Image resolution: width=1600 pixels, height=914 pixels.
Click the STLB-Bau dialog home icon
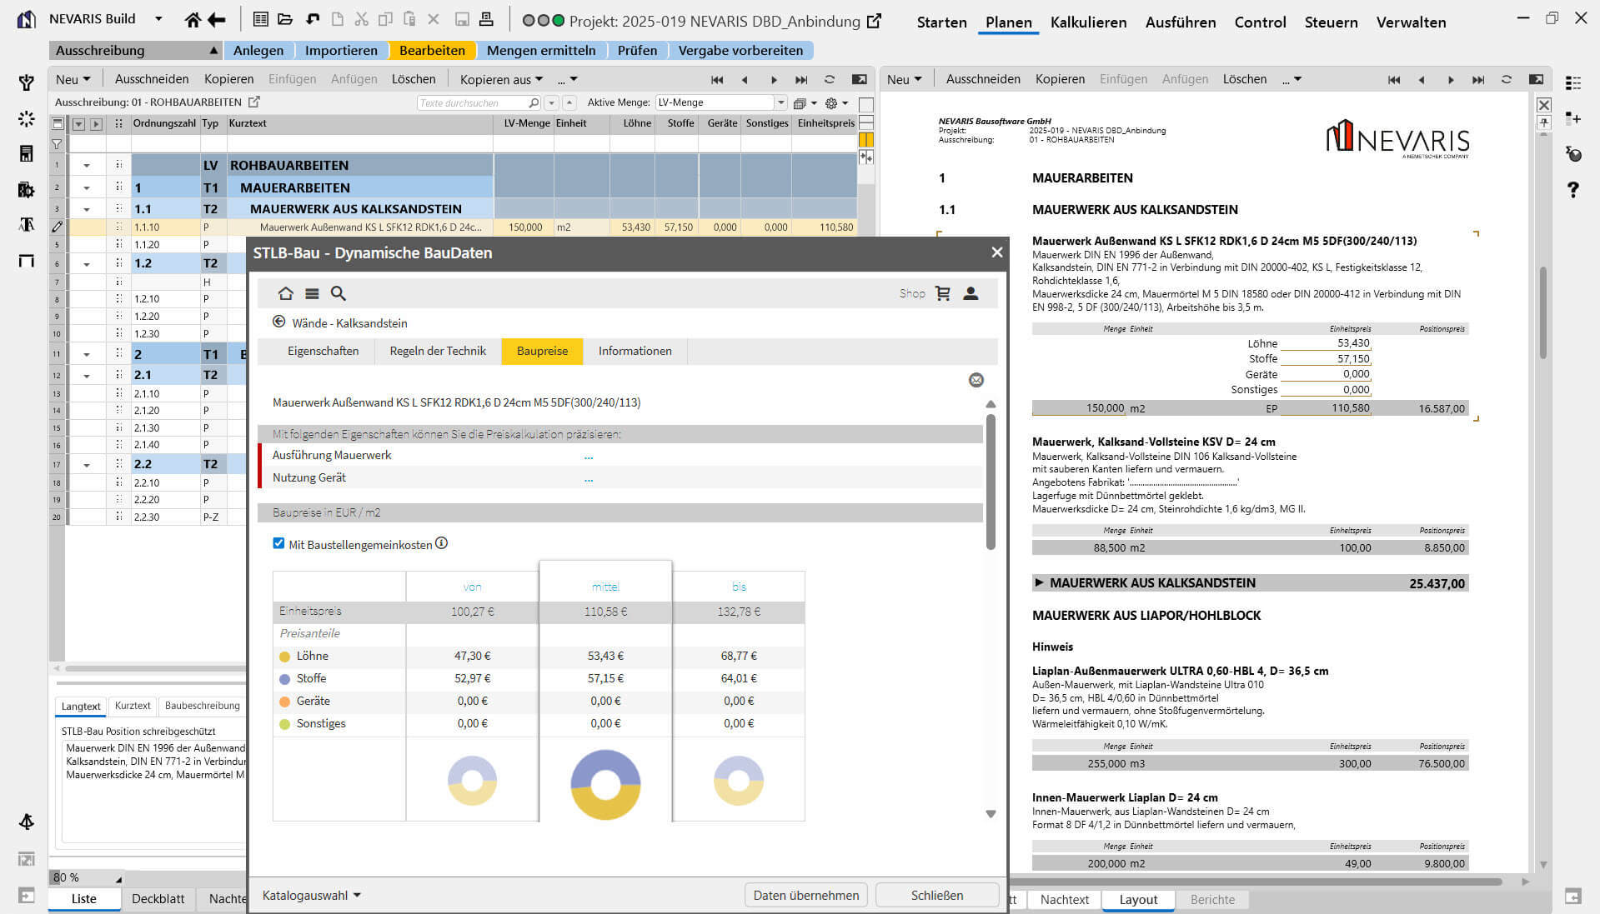[285, 293]
